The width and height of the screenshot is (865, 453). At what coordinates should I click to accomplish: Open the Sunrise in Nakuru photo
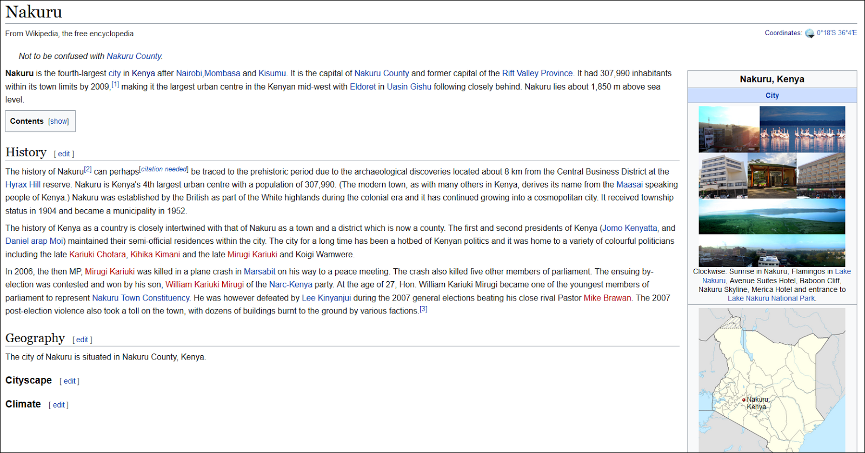click(729, 129)
